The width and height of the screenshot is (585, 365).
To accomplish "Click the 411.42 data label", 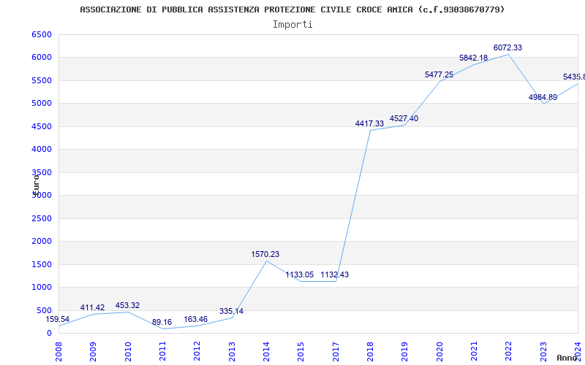I will pos(92,307).
